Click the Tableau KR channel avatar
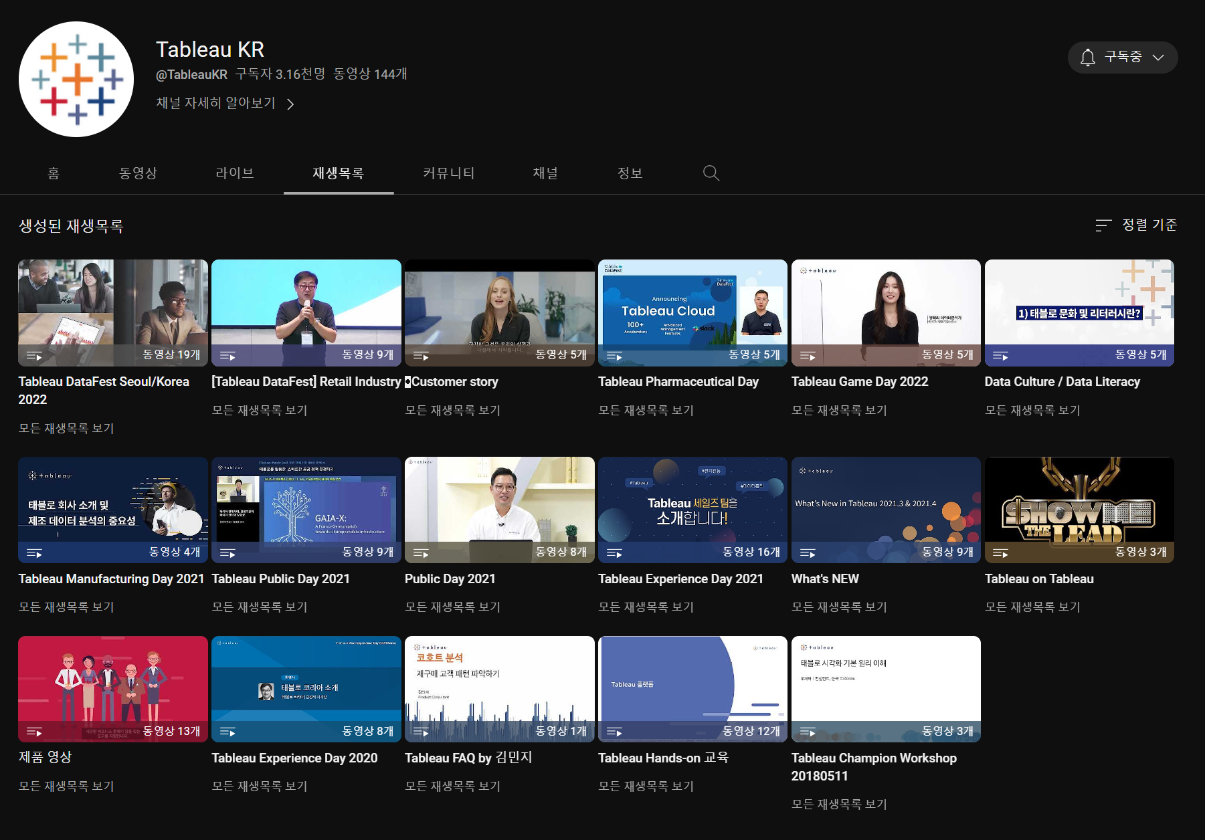 76,79
